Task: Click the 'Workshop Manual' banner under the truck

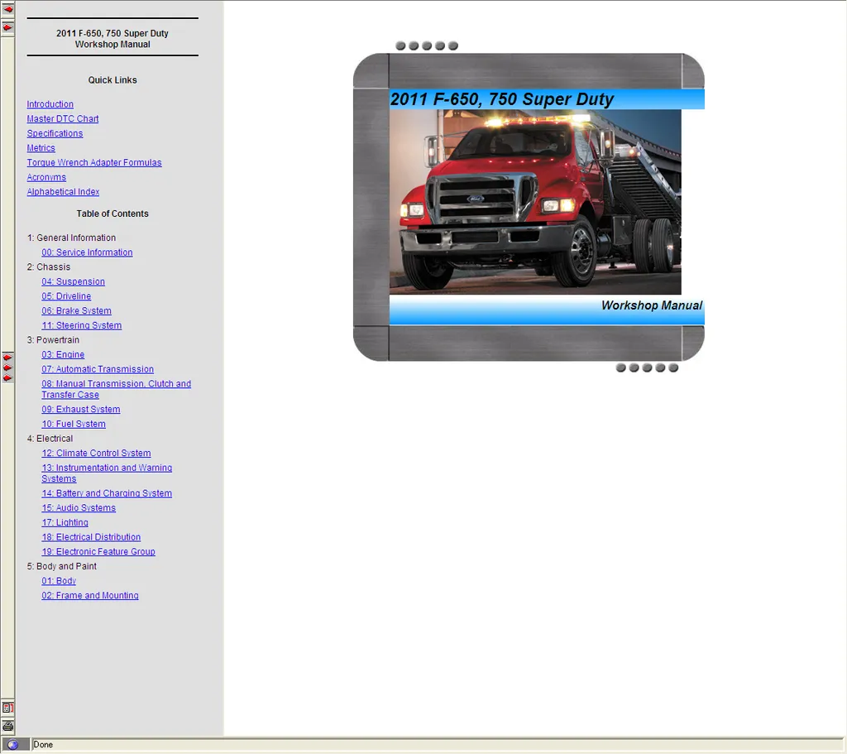Action: (547, 310)
